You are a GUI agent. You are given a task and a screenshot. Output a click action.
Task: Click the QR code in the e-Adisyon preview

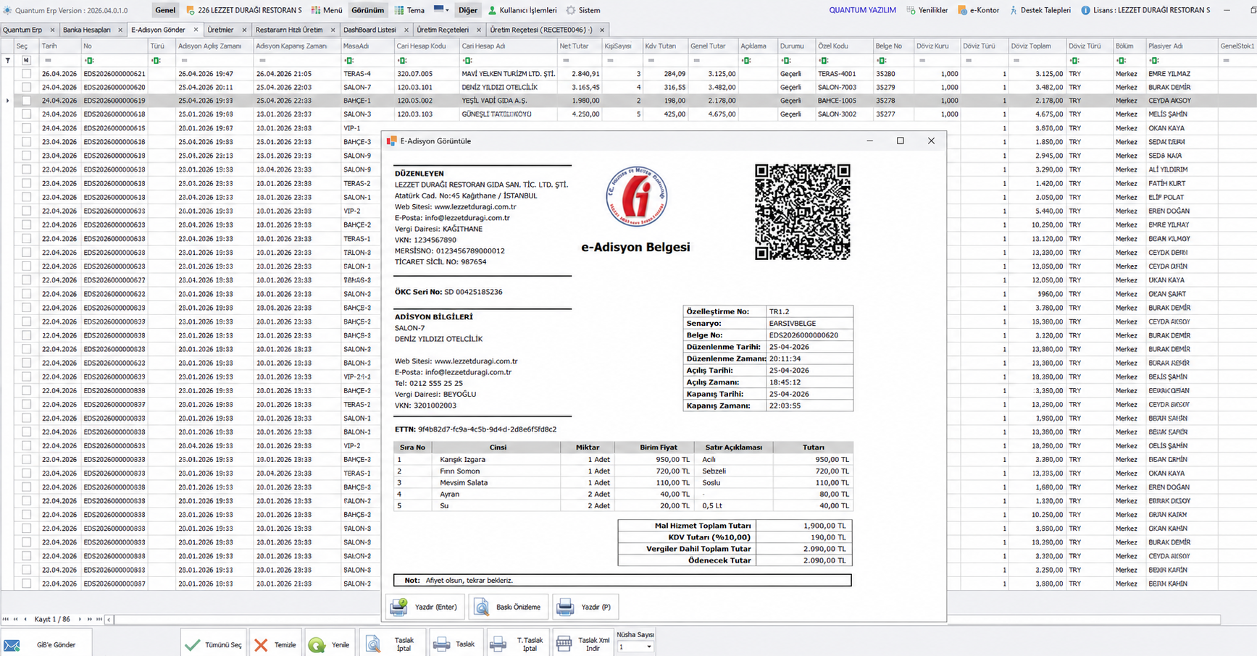(x=802, y=211)
